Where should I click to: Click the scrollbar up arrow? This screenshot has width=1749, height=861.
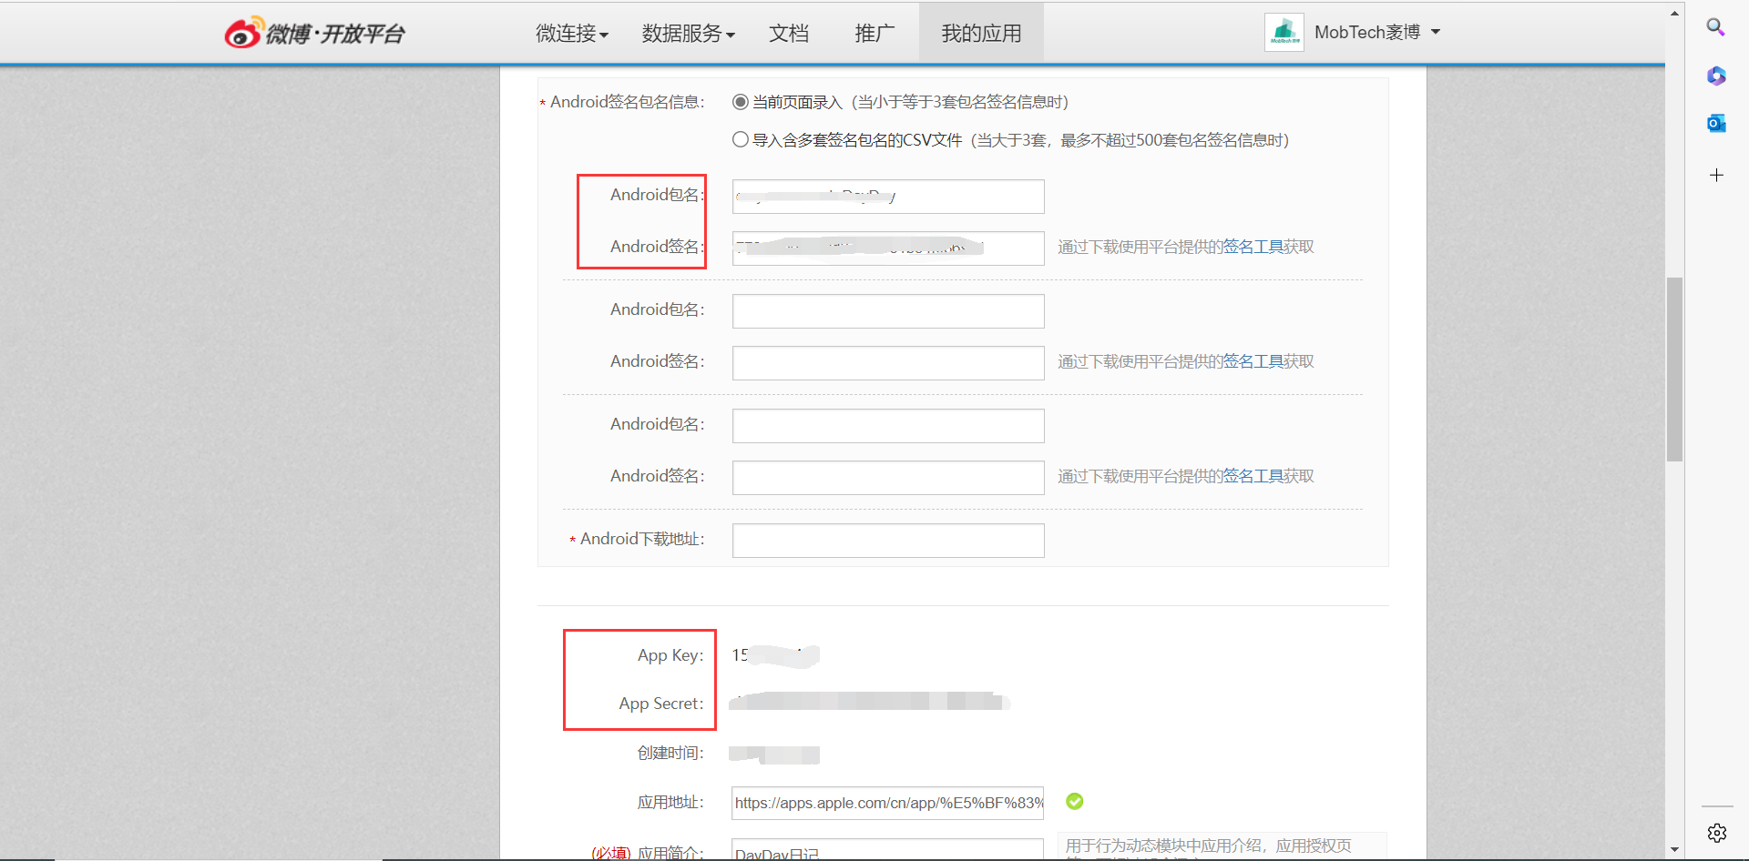pos(1674,13)
